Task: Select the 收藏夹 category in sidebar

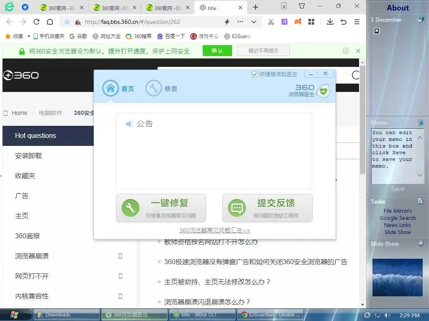Action: [25, 176]
